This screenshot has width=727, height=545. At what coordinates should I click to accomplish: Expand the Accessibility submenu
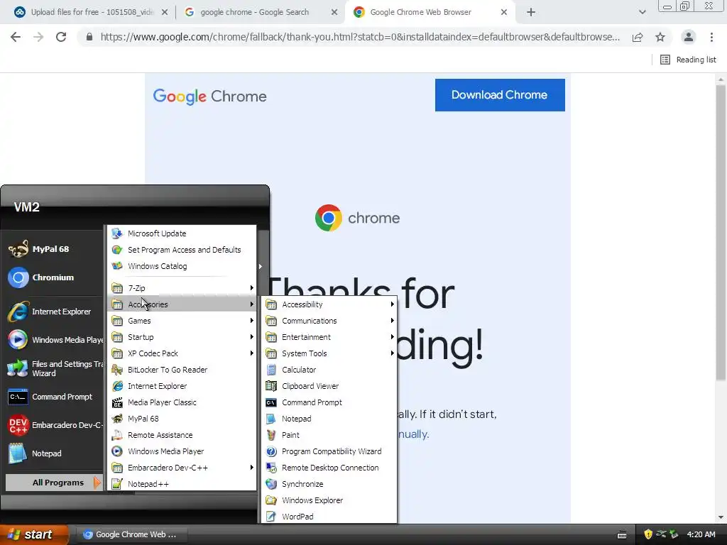[x=329, y=304]
